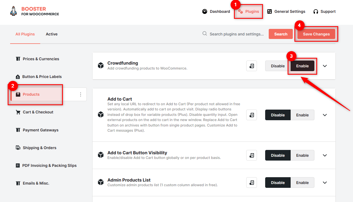Image resolution: width=353 pixels, height=202 pixels.
Task: Expand the Admin Products List chevron
Action: (x=325, y=183)
